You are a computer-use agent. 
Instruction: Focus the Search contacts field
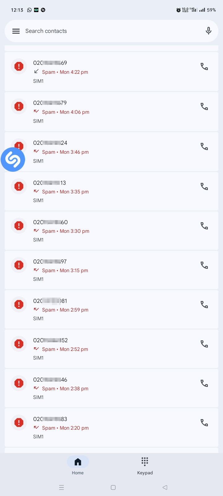coord(111,31)
